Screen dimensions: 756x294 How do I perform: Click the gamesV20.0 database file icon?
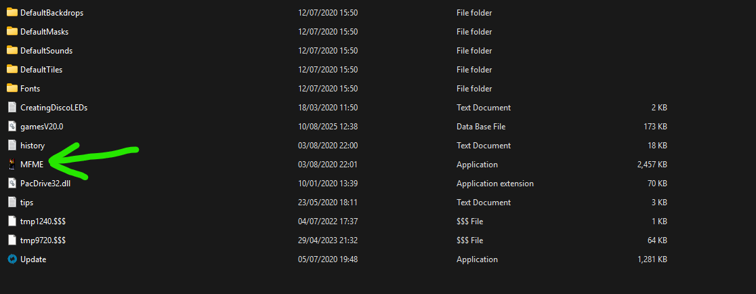(x=12, y=127)
